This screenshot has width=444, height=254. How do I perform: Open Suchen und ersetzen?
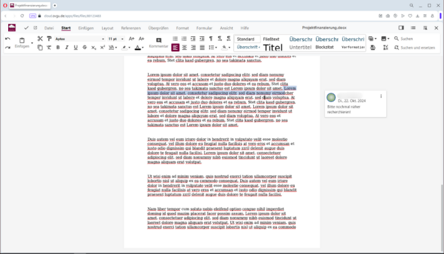point(414,48)
